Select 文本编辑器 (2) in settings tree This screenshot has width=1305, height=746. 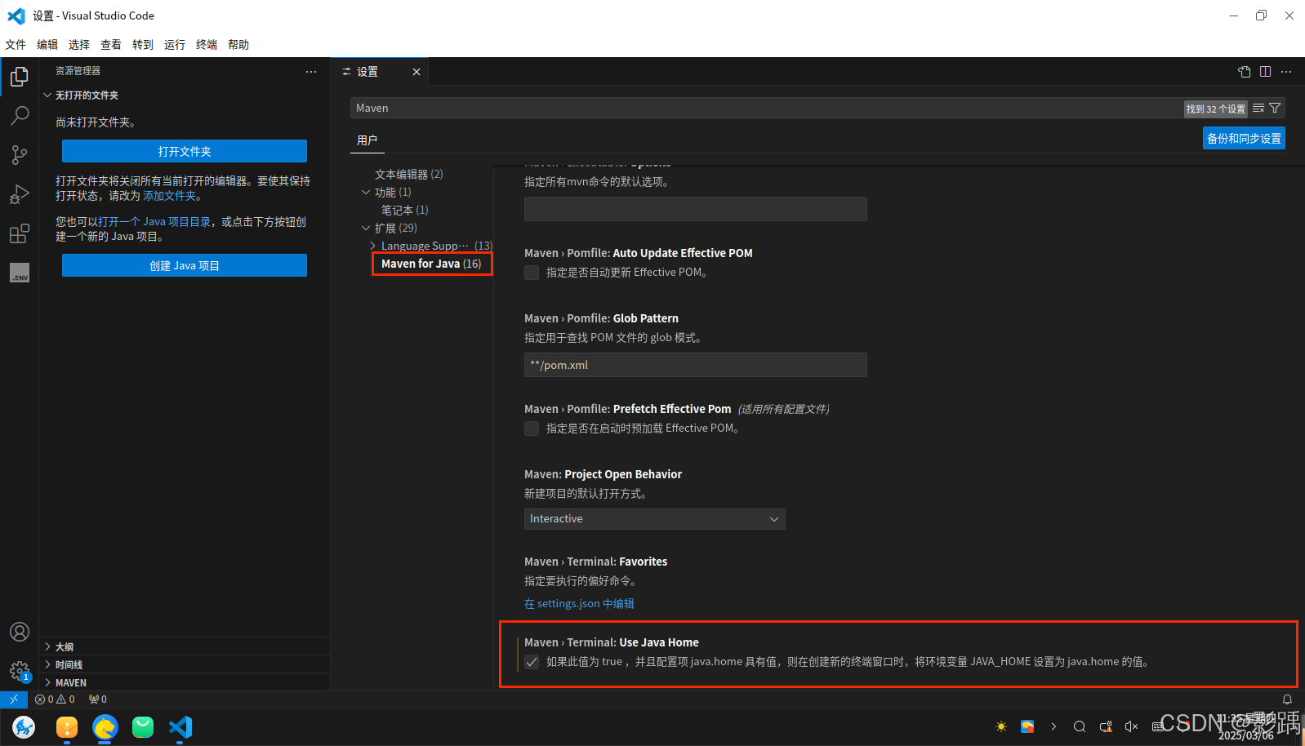click(409, 175)
